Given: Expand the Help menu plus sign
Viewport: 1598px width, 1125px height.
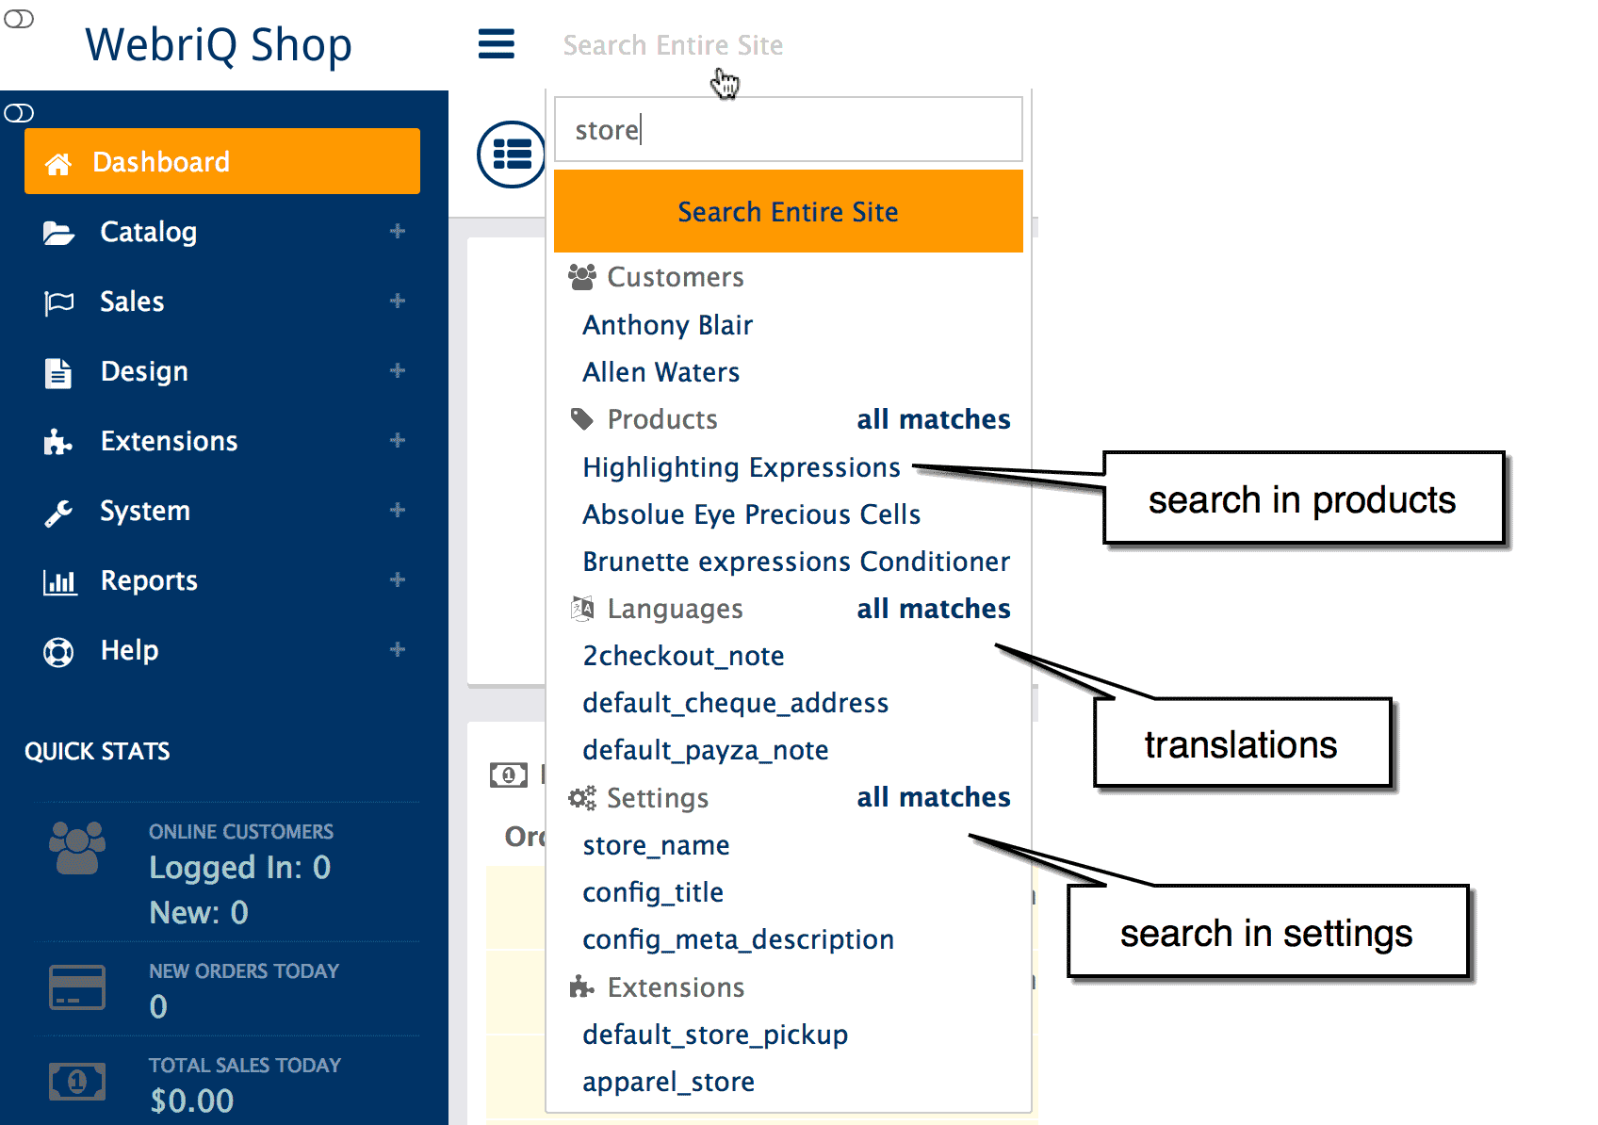Looking at the screenshot, I should point(398,649).
